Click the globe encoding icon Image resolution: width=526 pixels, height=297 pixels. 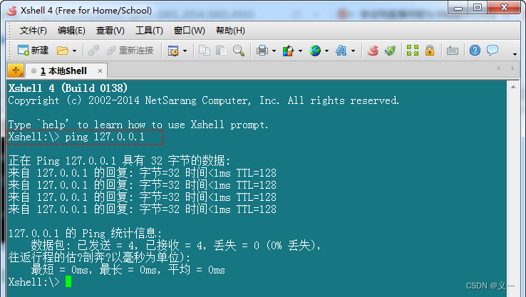(x=315, y=51)
